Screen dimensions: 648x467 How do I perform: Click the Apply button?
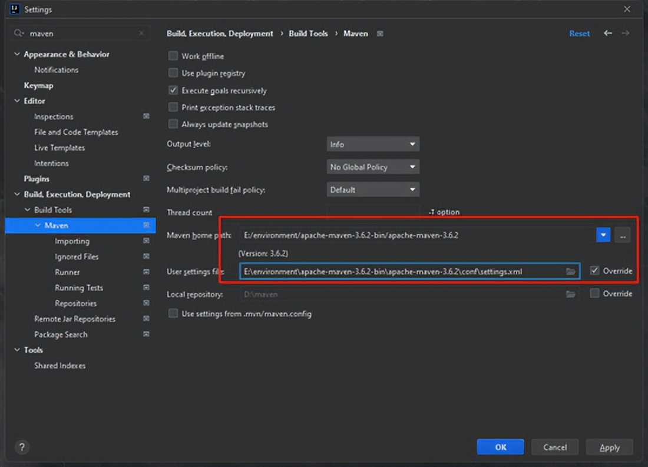(x=610, y=447)
